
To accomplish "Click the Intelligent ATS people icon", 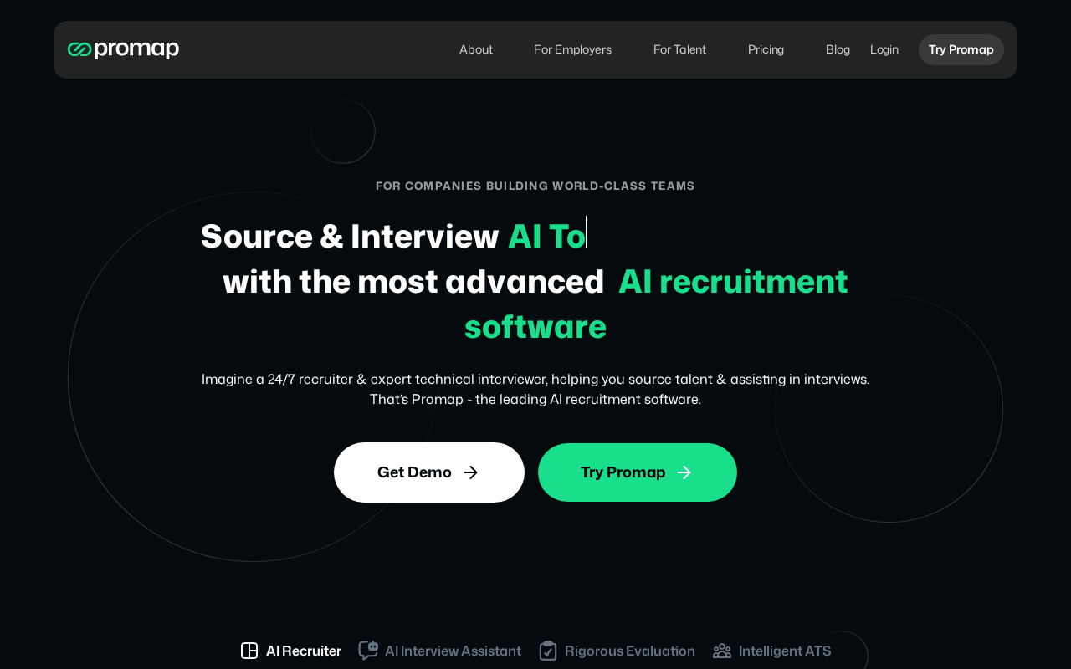I will (x=722, y=651).
